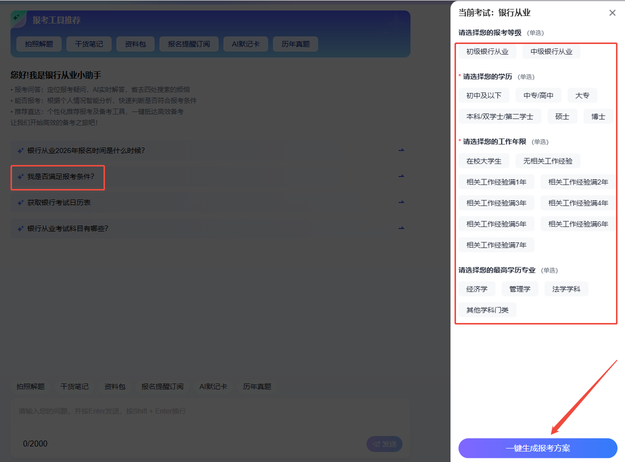This screenshot has height=462, width=625.
Task: Click arrow icon on 获取银行考试日历表 row
Action: (401, 202)
